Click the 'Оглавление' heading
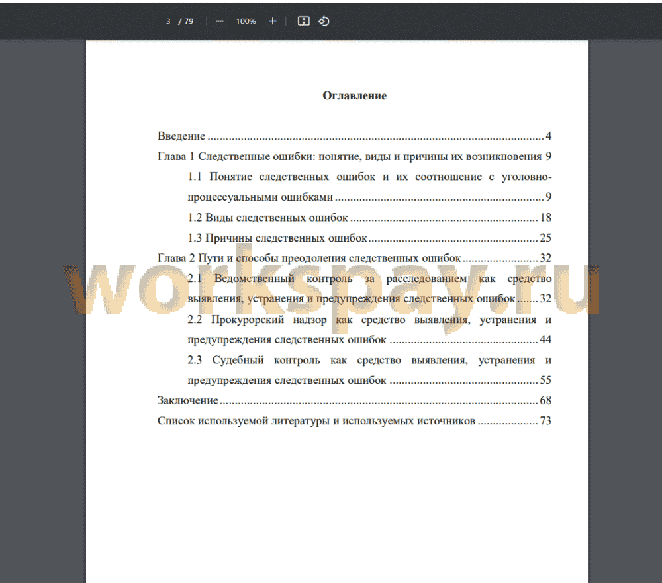Image resolution: width=662 pixels, height=583 pixels. click(x=355, y=96)
